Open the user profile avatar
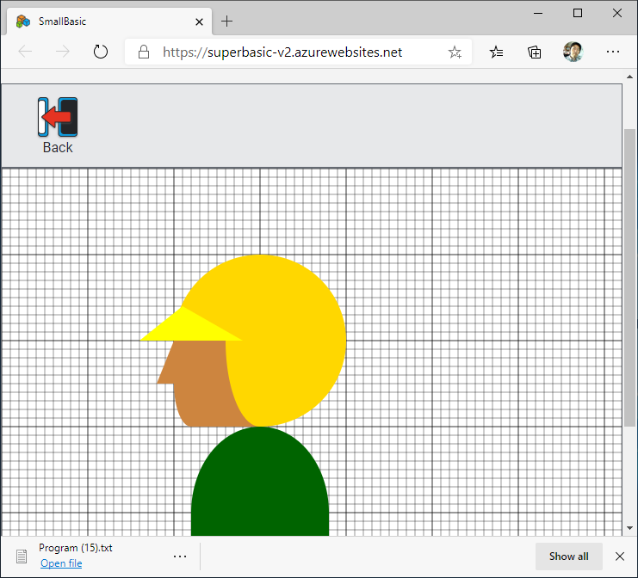The height and width of the screenshot is (578, 638). click(x=573, y=52)
